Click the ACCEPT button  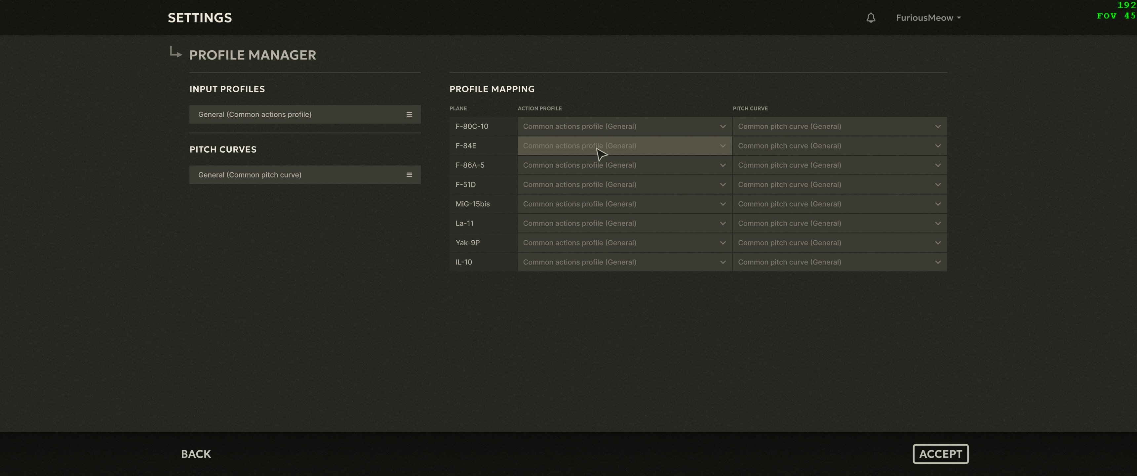(x=941, y=454)
